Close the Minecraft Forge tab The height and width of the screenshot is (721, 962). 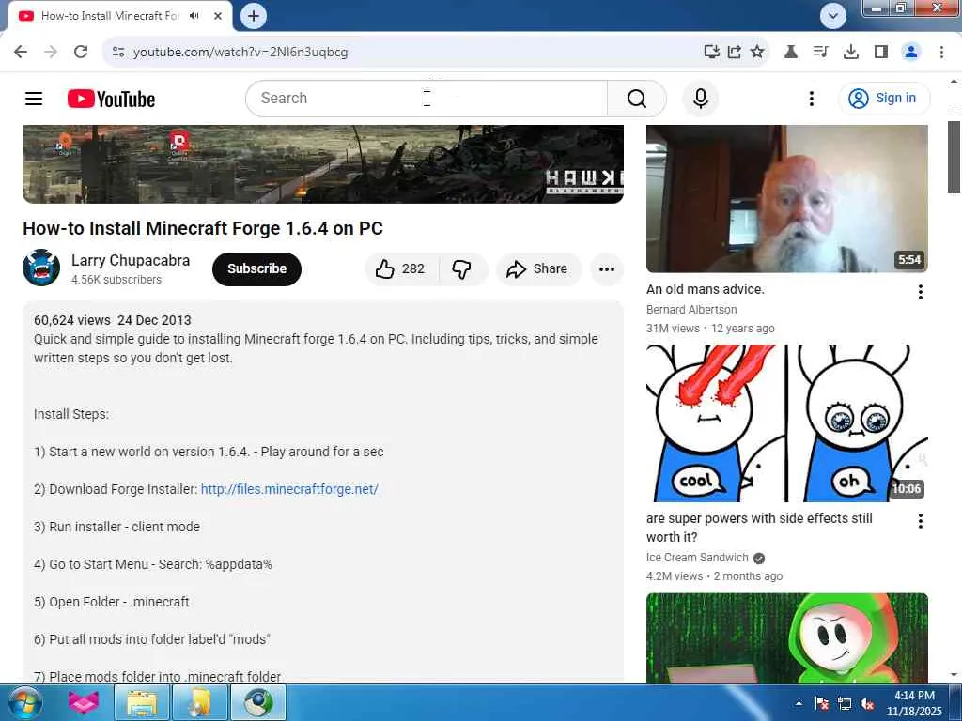tap(218, 16)
